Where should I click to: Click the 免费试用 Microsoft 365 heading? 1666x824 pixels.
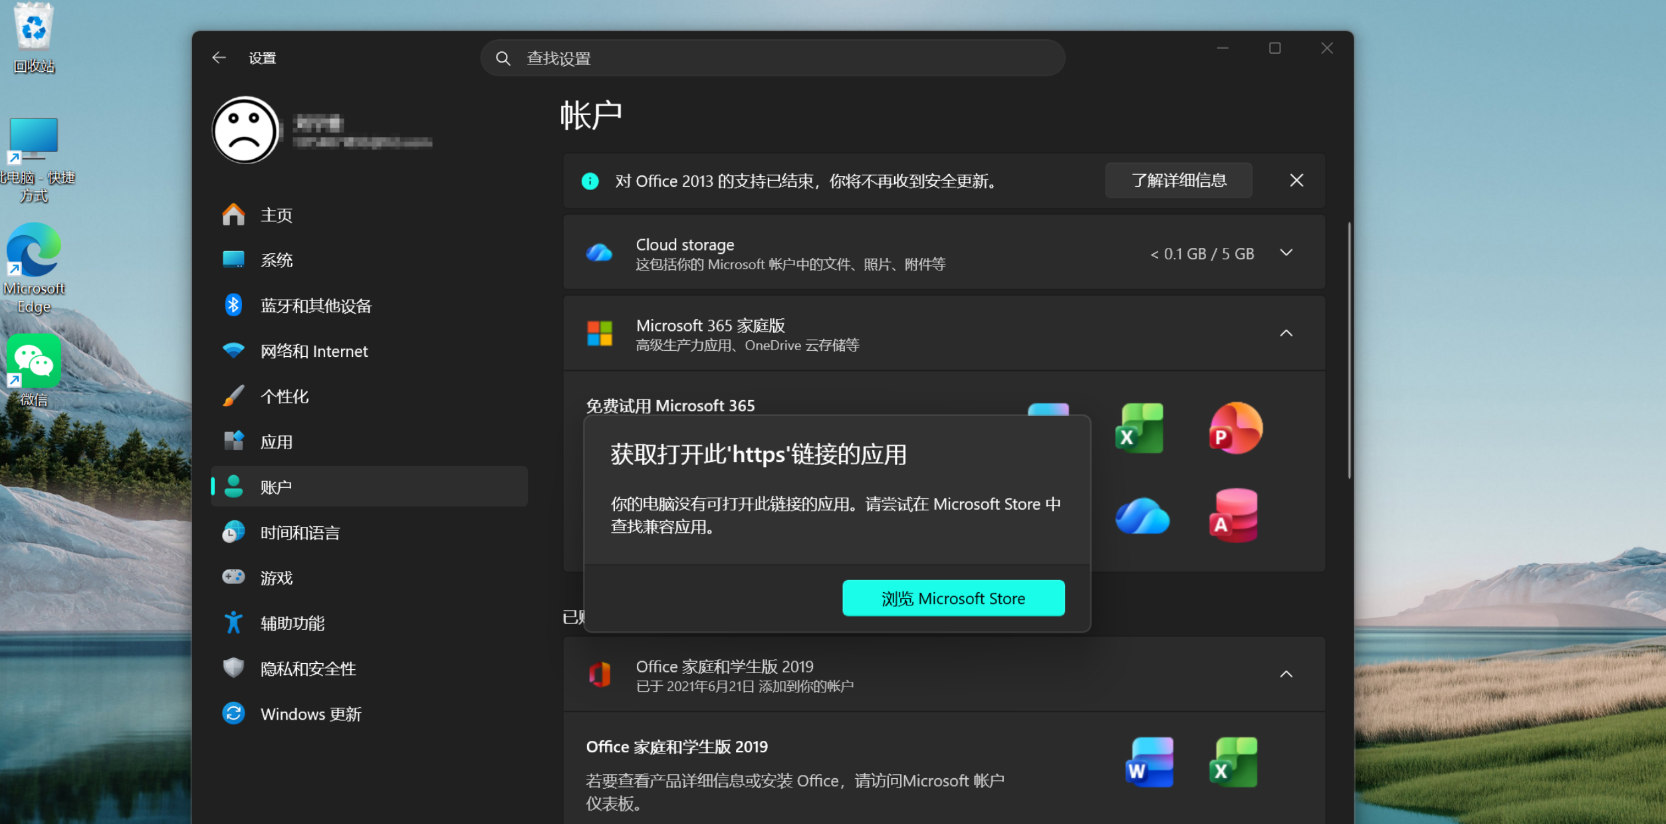tap(670, 405)
